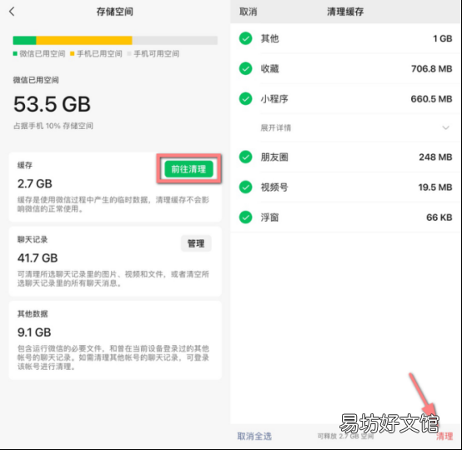Click the 1 GB value for 其他
The width and height of the screenshot is (462, 450).
tap(443, 38)
